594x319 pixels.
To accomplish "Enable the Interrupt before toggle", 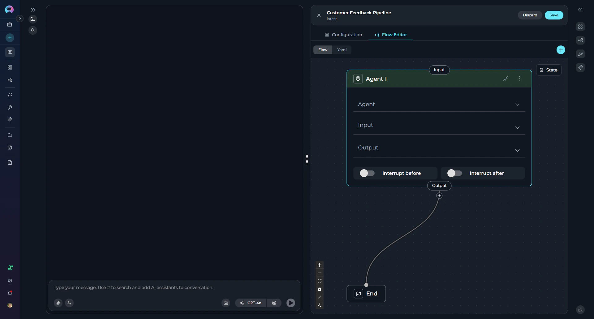I will 367,173.
